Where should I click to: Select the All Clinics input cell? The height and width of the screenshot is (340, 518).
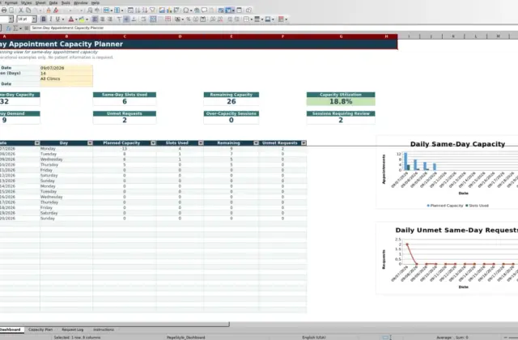[66, 79]
